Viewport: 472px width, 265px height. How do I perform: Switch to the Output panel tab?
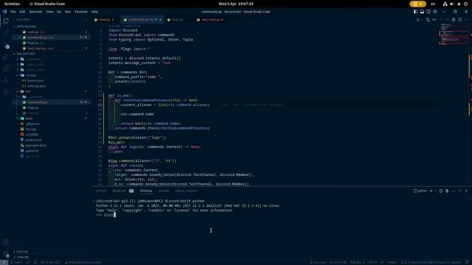(101, 191)
